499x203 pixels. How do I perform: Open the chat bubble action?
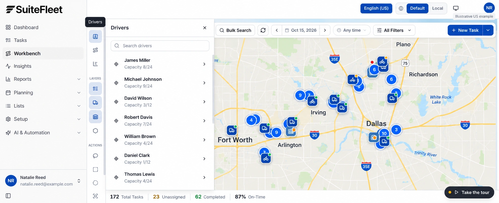point(95,156)
